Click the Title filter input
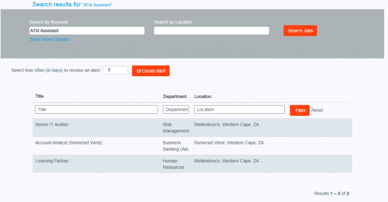 tap(97, 109)
